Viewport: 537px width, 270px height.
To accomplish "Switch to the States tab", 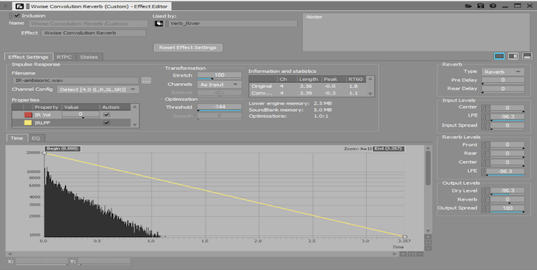I will click(89, 57).
